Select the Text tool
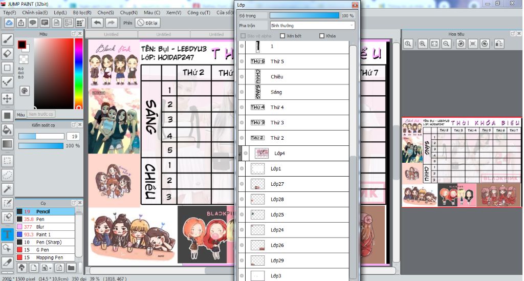This screenshot has height=281, width=524. [7, 234]
